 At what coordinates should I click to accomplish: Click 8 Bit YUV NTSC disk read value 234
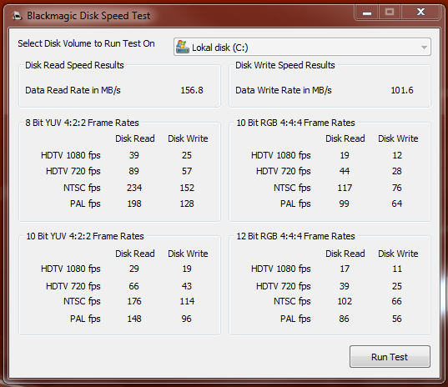pos(134,188)
